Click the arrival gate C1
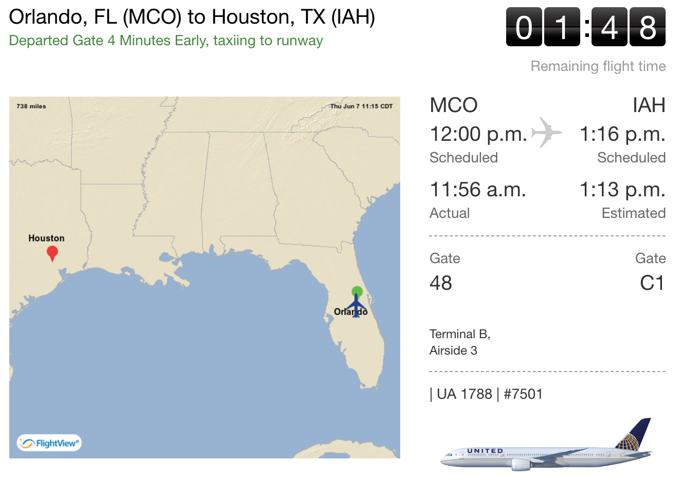The height and width of the screenshot is (480, 680). [652, 283]
